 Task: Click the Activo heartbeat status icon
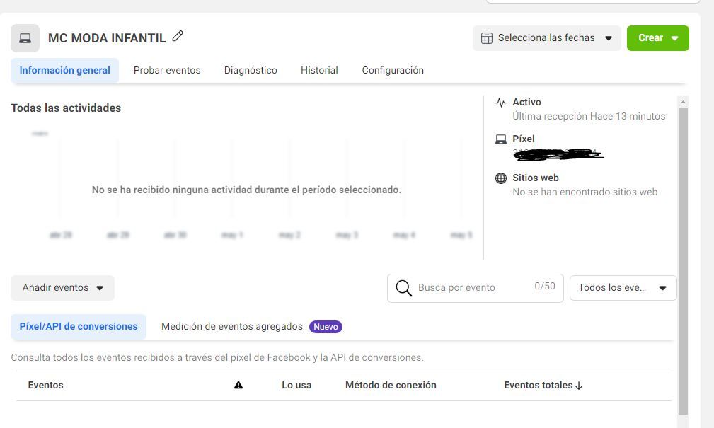501,103
